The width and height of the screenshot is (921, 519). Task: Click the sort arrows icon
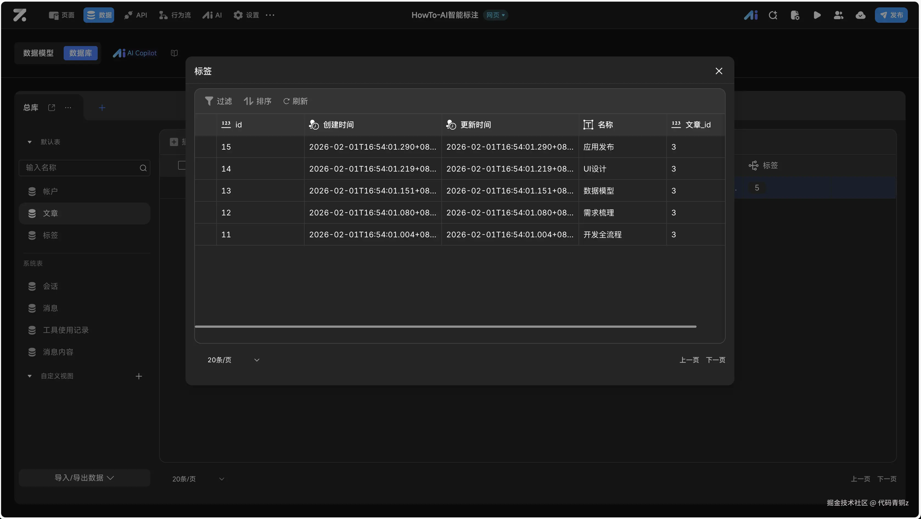tap(248, 101)
